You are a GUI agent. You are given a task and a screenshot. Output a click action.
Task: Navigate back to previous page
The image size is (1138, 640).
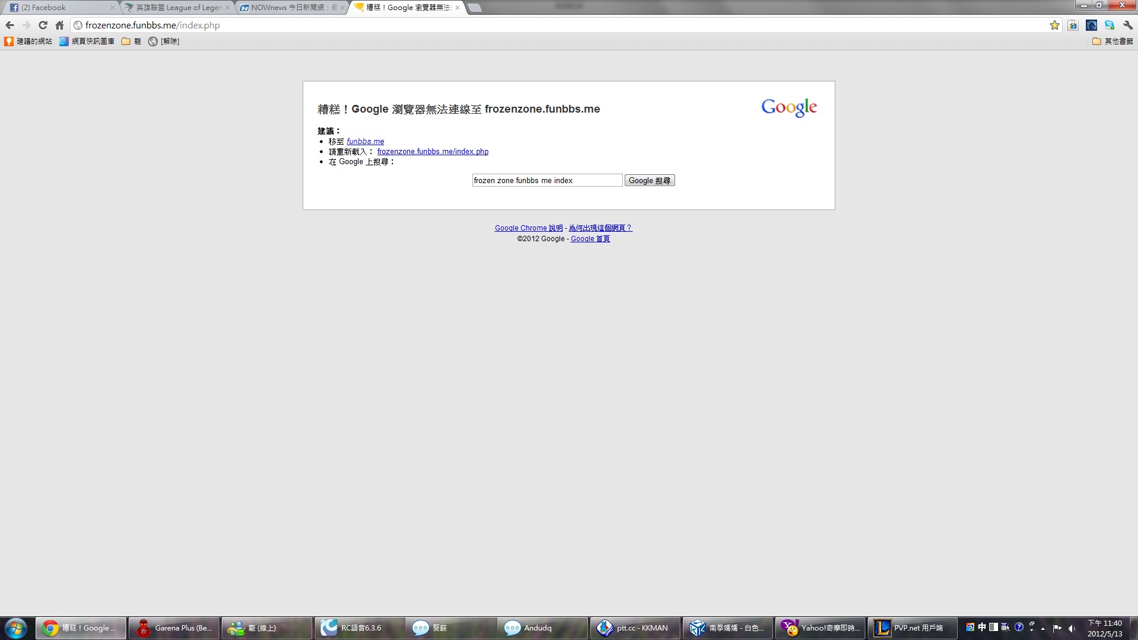tap(9, 25)
